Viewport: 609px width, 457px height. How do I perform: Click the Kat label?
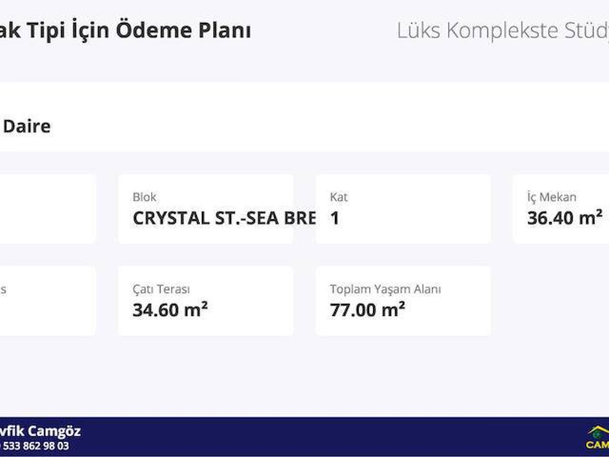click(x=339, y=197)
